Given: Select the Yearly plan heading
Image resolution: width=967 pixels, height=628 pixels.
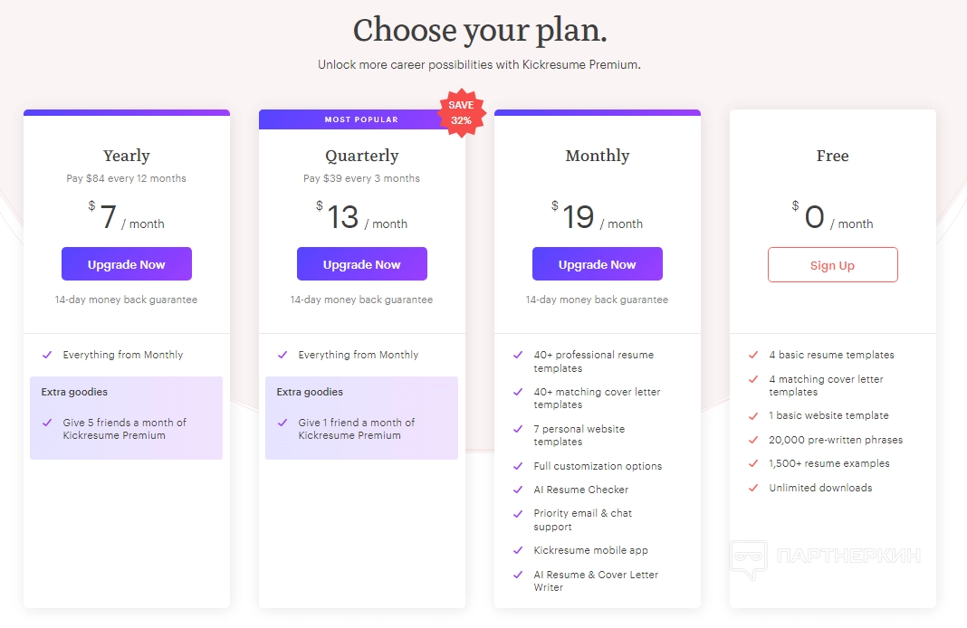Looking at the screenshot, I should pos(127,156).
